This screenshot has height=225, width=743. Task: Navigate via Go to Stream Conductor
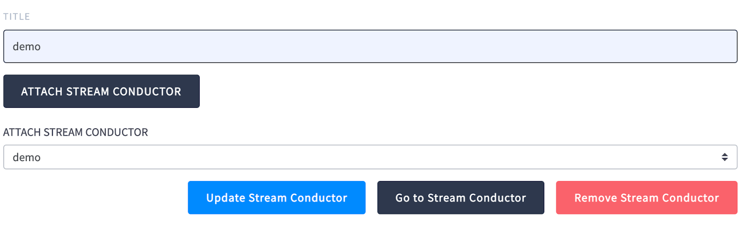pyautogui.click(x=461, y=198)
